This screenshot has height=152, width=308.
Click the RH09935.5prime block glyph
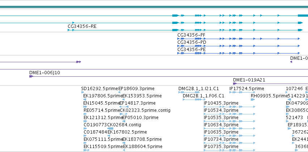253,100
